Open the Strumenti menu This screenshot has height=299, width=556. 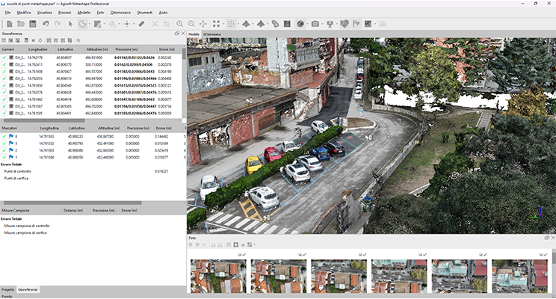point(145,13)
